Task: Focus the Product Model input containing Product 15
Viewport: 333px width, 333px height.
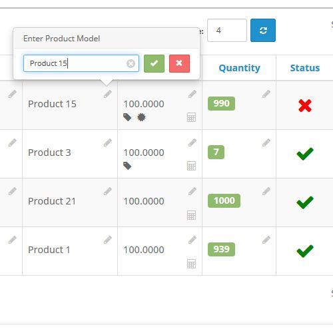Action: point(81,63)
